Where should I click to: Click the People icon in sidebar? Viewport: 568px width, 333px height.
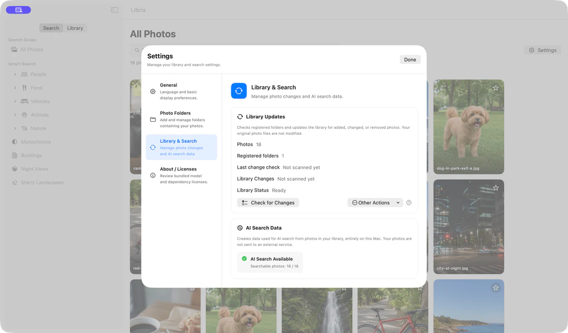click(24, 74)
